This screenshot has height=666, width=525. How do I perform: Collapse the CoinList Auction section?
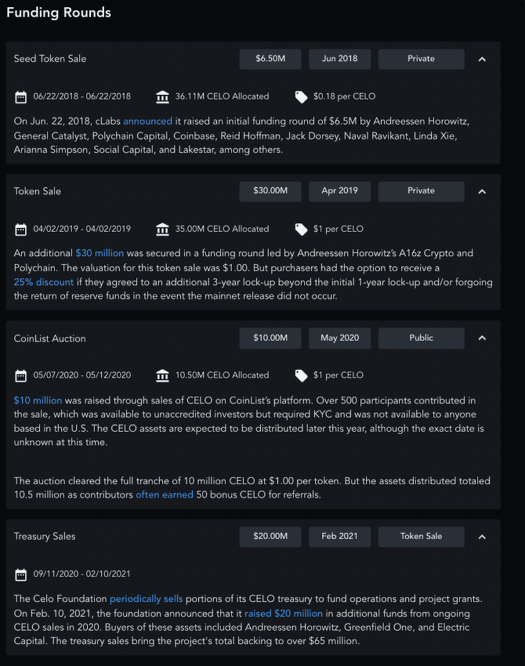coord(482,338)
